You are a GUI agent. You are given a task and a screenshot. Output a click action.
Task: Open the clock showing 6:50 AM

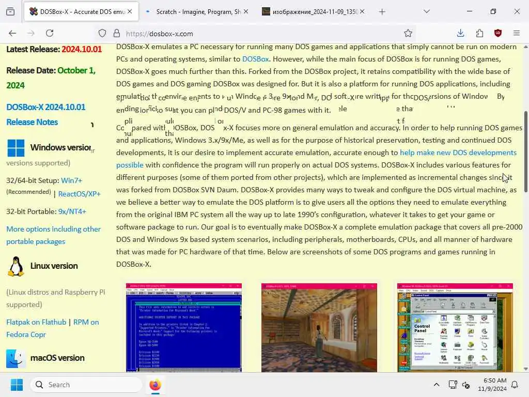click(x=492, y=385)
